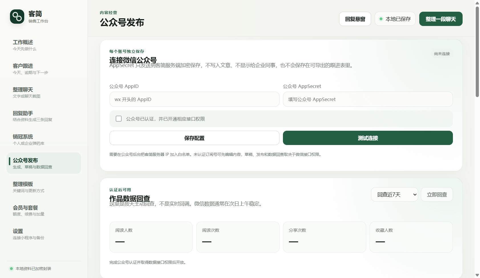Open the 工作概述 sidebar item
The image size is (480, 278).
tap(44, 45)
